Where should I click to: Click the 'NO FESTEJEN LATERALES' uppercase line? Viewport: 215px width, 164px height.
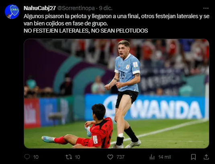point(86,31)
